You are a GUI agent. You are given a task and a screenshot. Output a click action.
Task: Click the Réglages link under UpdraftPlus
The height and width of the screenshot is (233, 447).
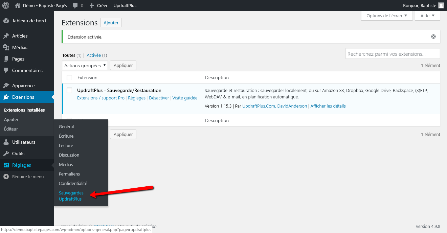137,98
